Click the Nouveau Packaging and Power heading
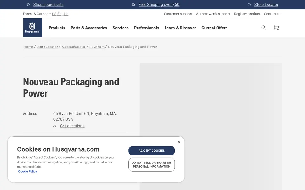This screenshot has height=190, width=305. 71,87
